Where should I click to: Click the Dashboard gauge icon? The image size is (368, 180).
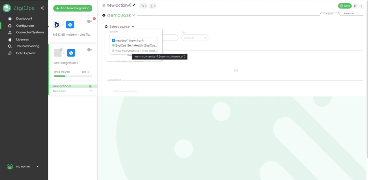[10, 19]
